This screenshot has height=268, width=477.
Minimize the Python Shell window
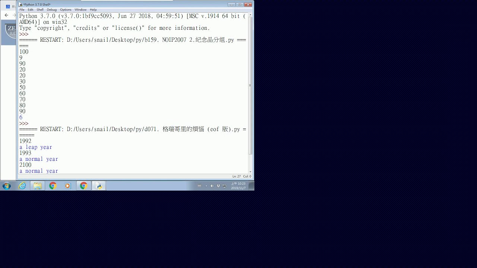coord(231,4)
